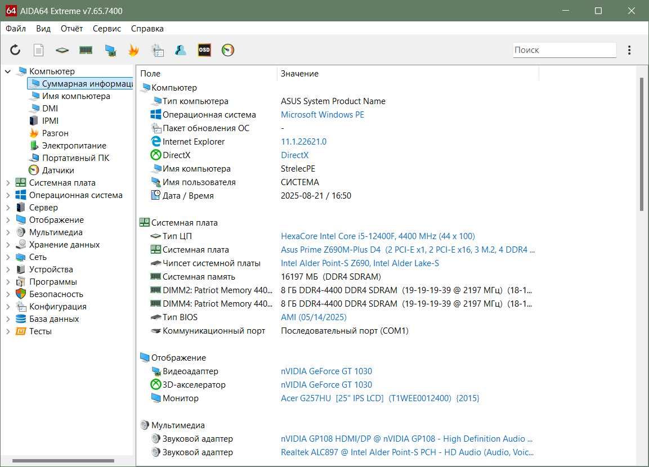649x467 pixels.
Task: Select Разгон flame icon in tree
Action: coord(34,133)
